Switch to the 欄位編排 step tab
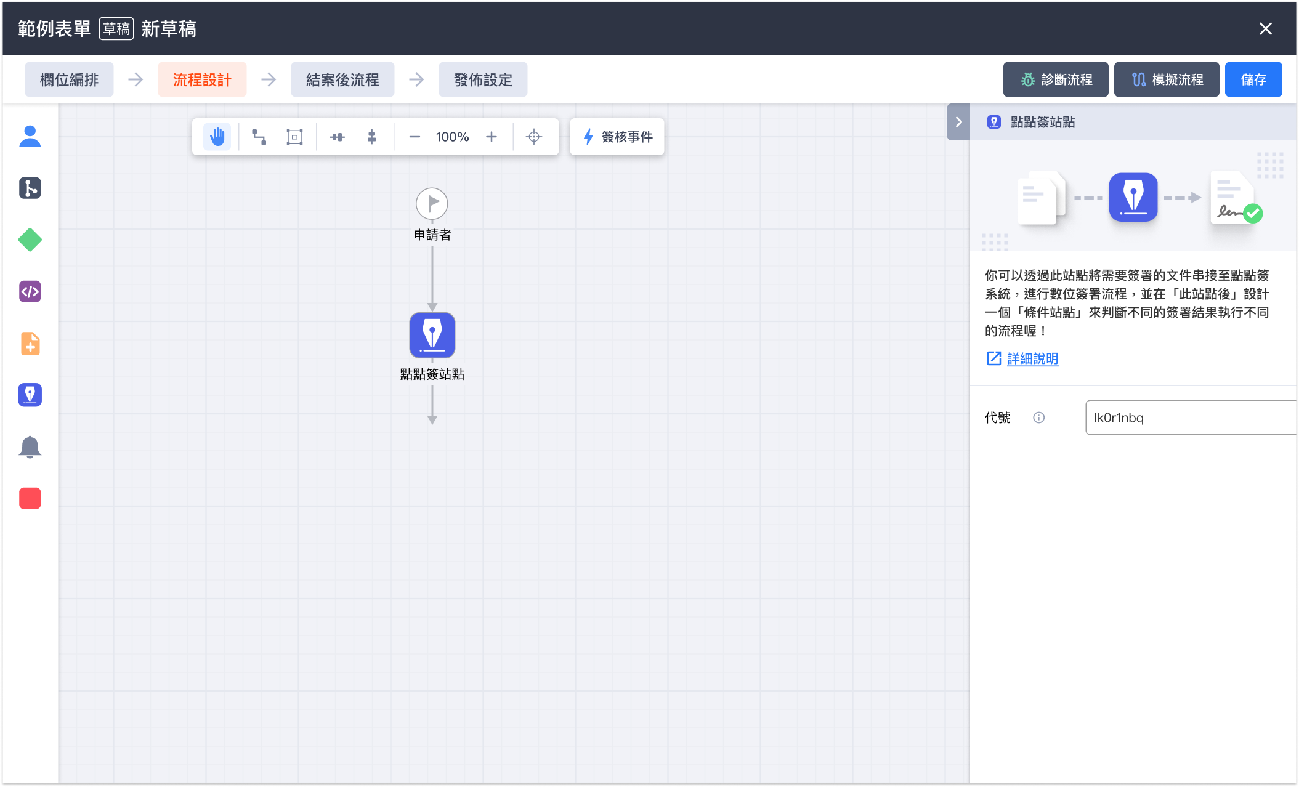 coord(69,79)
